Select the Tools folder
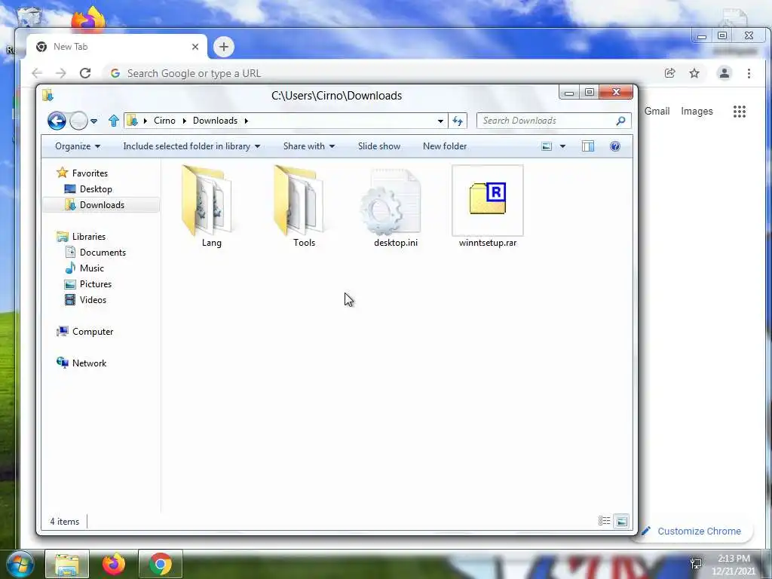Image resolution: width=772 pixels, height=579 pixels. [x=302, y=206]
